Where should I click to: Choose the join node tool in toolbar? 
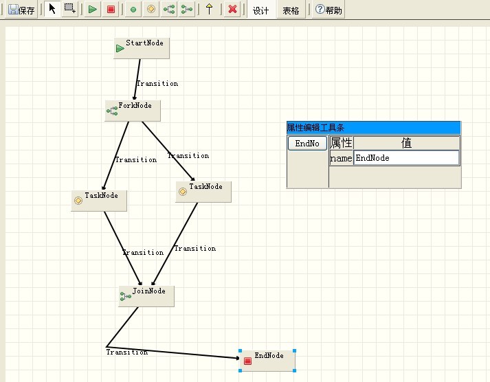coord(186,10)
